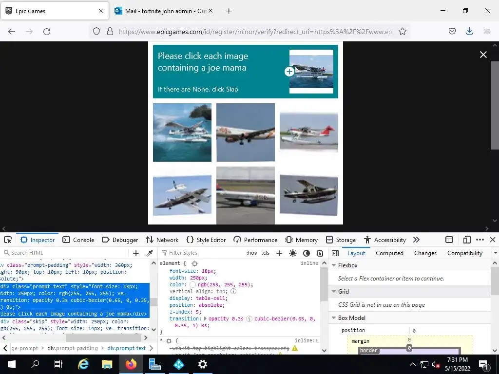The height and width of the screenshot is (374, 499).
Task: Open the cubic-bezier timing function editor
Action: 249,318
